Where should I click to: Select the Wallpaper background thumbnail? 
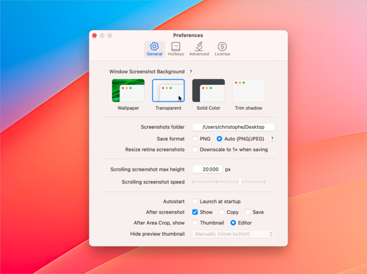tap(128, 90)
